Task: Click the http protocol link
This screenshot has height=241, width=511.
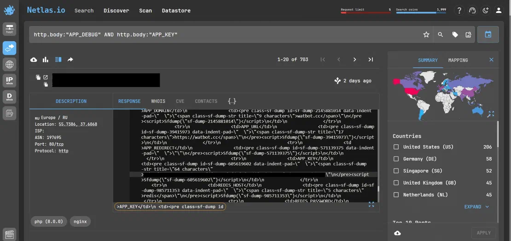Action: [64, 151]
